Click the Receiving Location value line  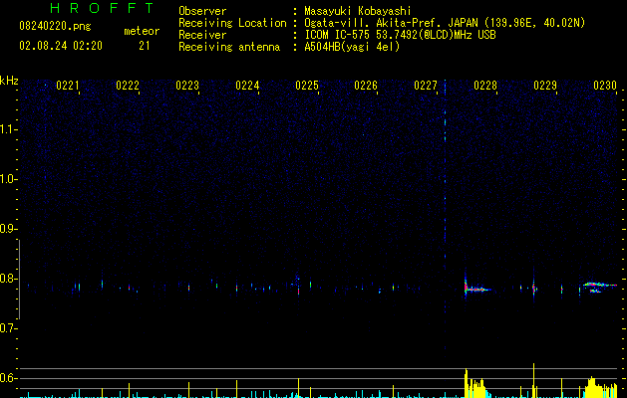click(x=445, y=23)
